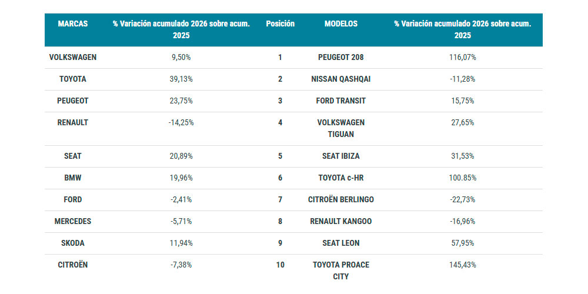Click the FORD TRANSIT model cell
Image resolution: width=588 pixels, height=294 pixels.
(340, 101)
